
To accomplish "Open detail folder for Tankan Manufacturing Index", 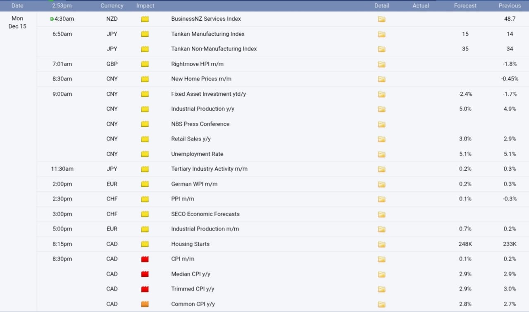I will [381, 34].
